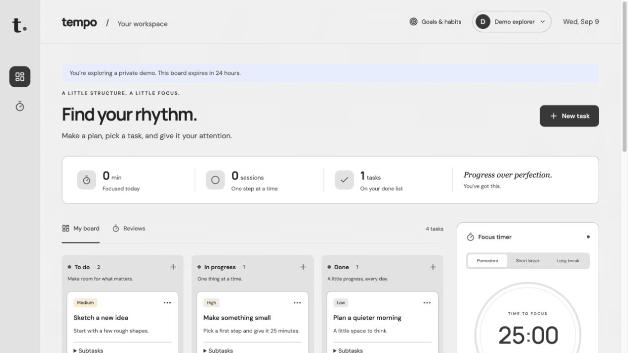Click the '4 tasks' count label

point(434,229)
